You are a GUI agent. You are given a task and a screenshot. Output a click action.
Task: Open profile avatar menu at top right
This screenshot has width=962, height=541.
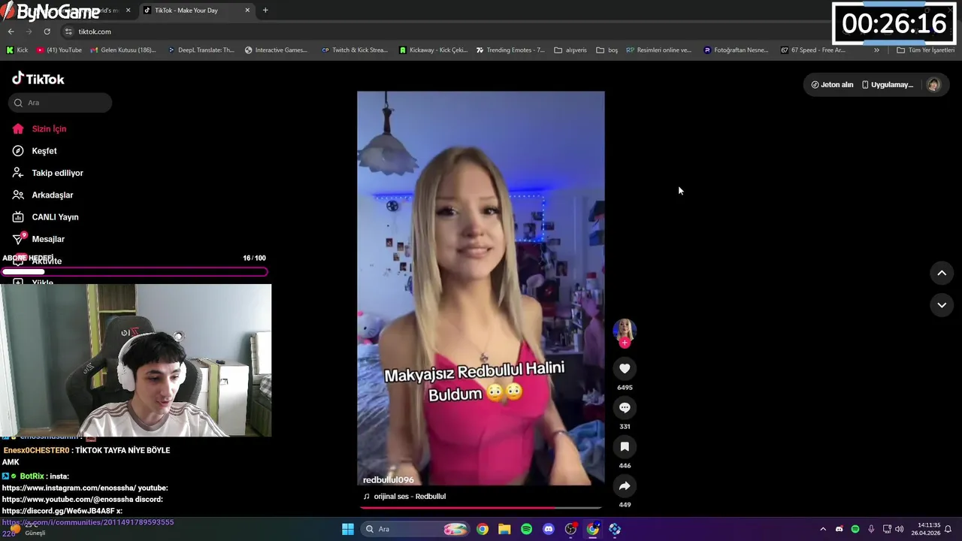coord(933,85)
